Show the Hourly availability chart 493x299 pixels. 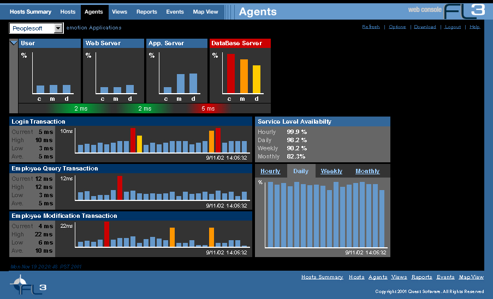point(270,172)
